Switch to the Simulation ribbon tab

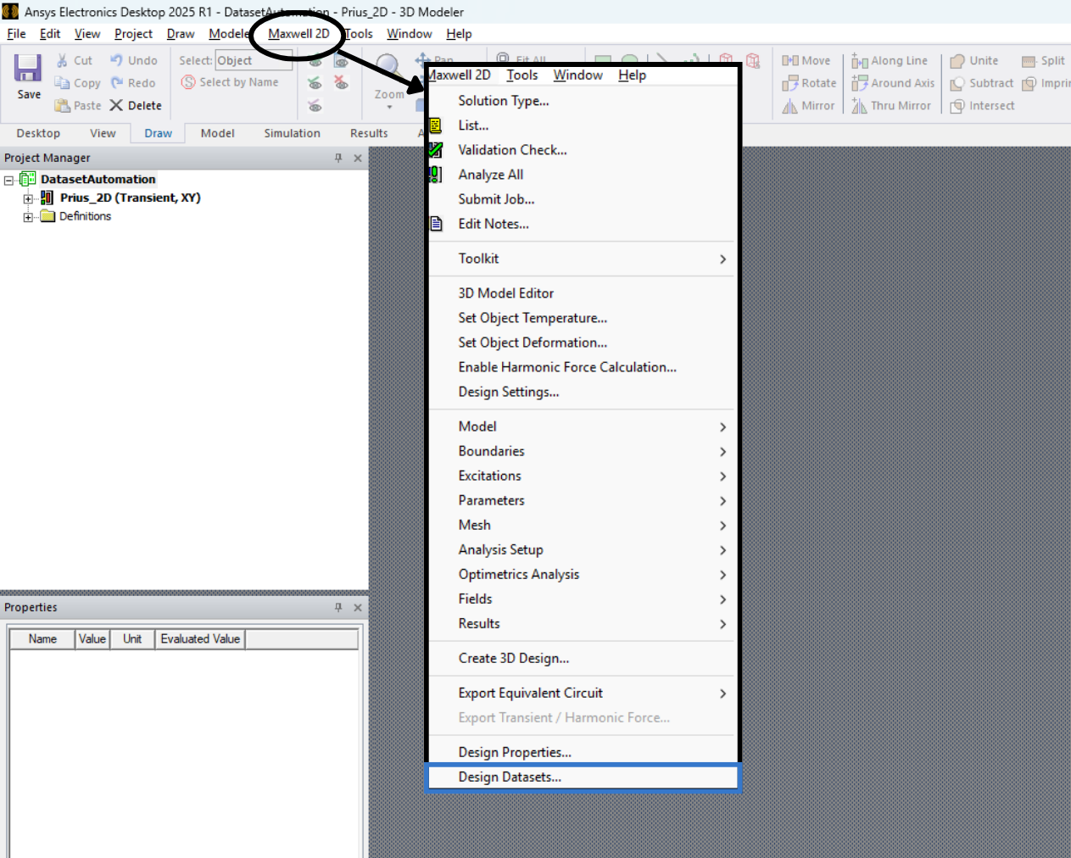tap(292, 133)
